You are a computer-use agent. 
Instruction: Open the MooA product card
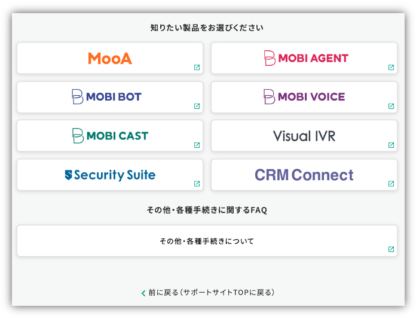tap(110, 58)
